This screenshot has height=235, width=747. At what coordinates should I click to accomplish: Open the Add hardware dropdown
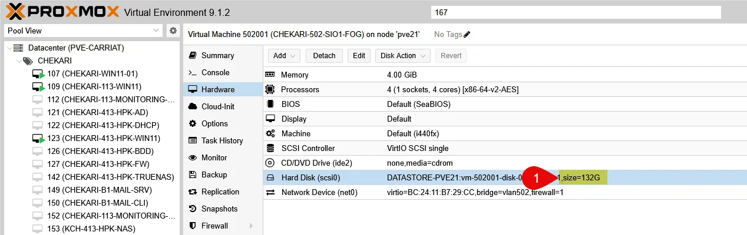pos(284,56)
